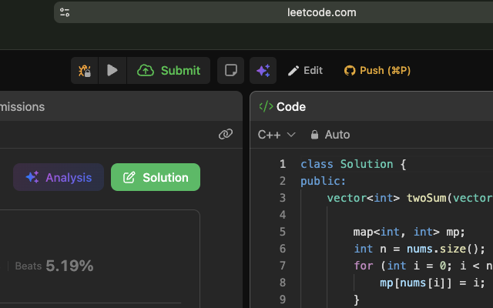Screen dimensions: 493x308
Task: Click 'class Solution {' code line
Action: point(354,164)
